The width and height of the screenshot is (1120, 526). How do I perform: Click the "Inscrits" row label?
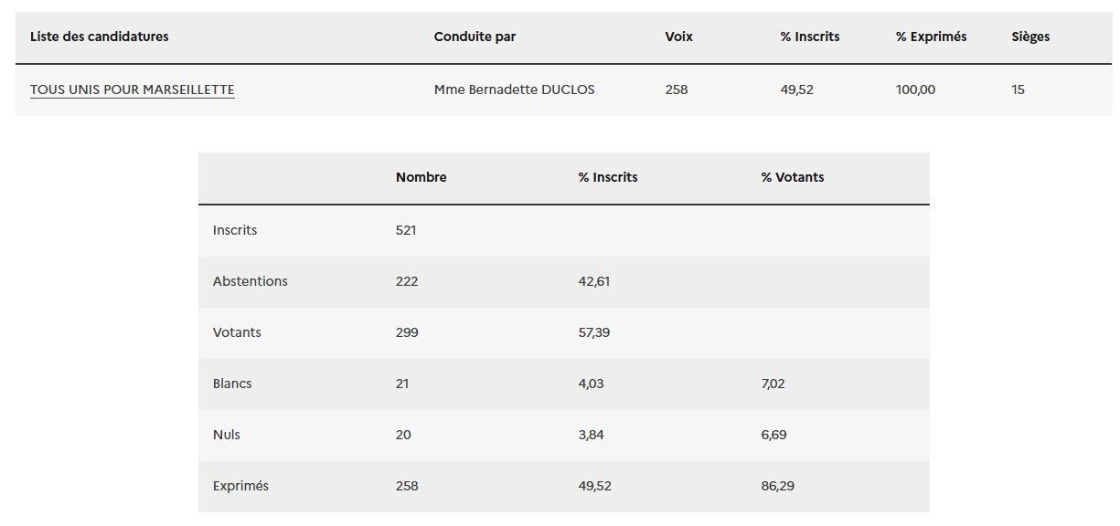[x=235, y=230]
